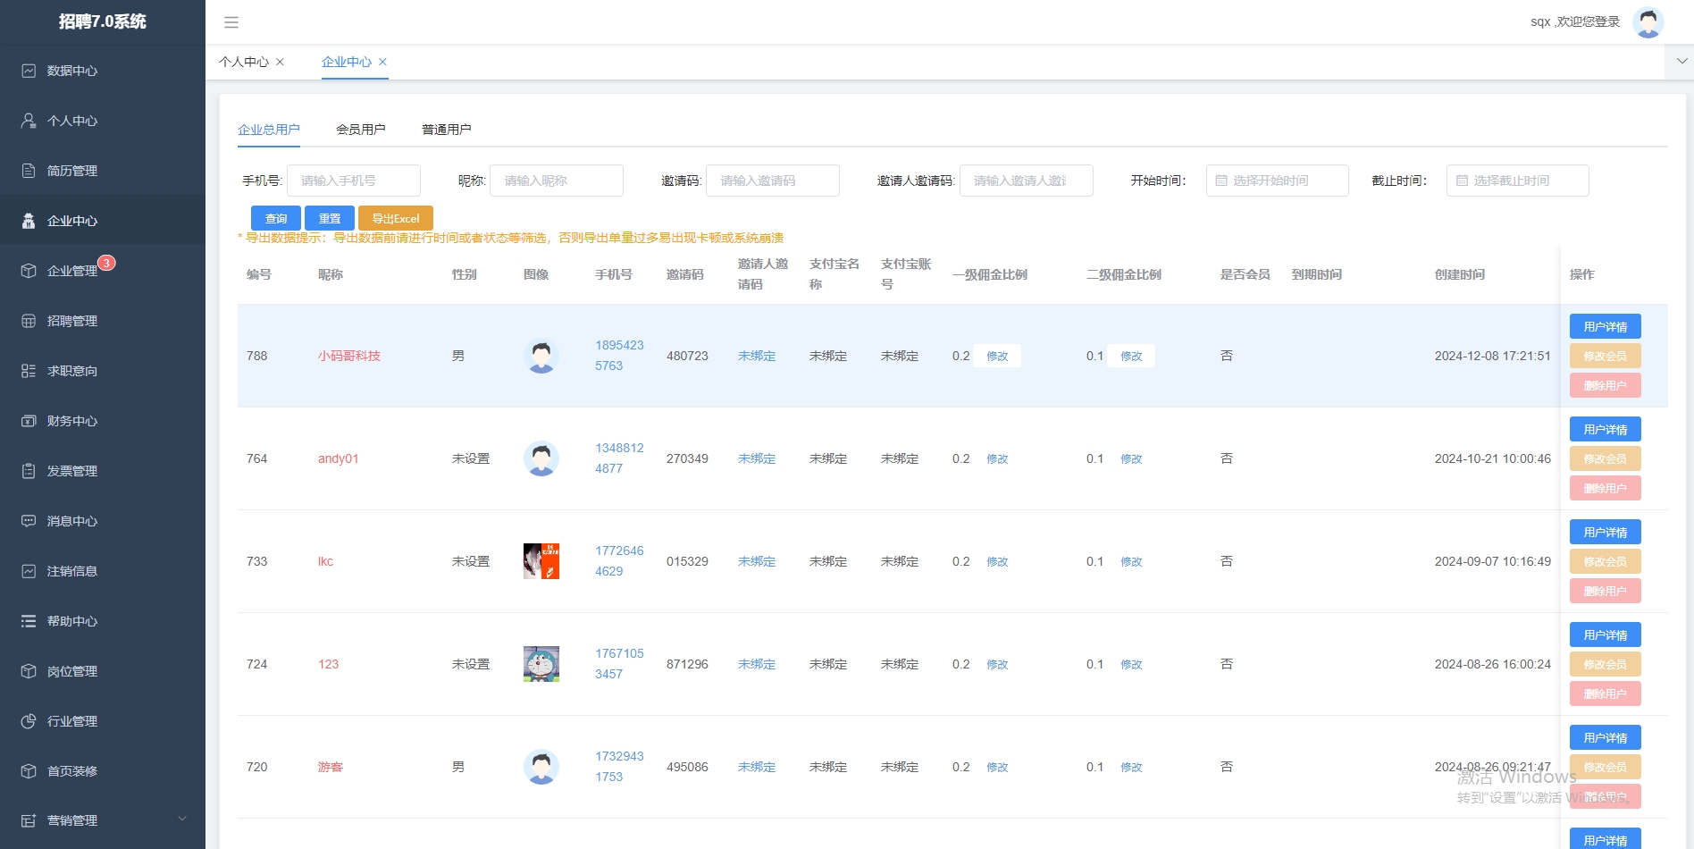Click the 导出Excel button
Image resolution: width=1694 pixels, height=849 pixels.
click(x=395, y=218)
